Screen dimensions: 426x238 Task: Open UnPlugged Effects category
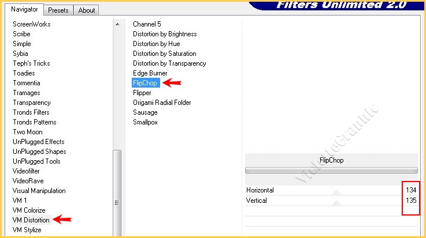tap(39, 142)
